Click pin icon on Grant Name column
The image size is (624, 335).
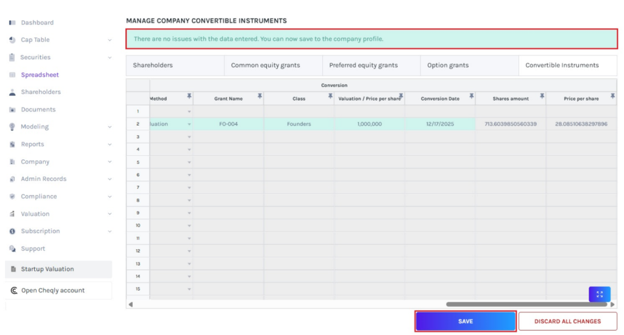click(260, 96)
